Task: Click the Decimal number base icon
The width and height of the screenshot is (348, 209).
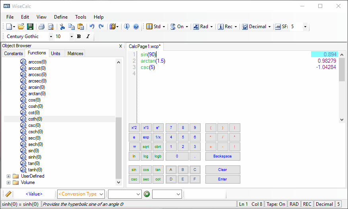Action: 245,27
